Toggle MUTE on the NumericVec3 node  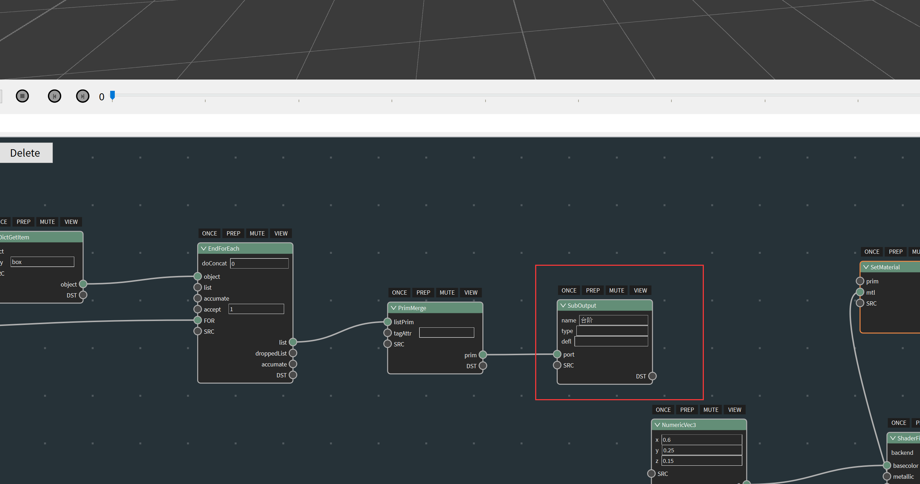[x=711, y=410]
